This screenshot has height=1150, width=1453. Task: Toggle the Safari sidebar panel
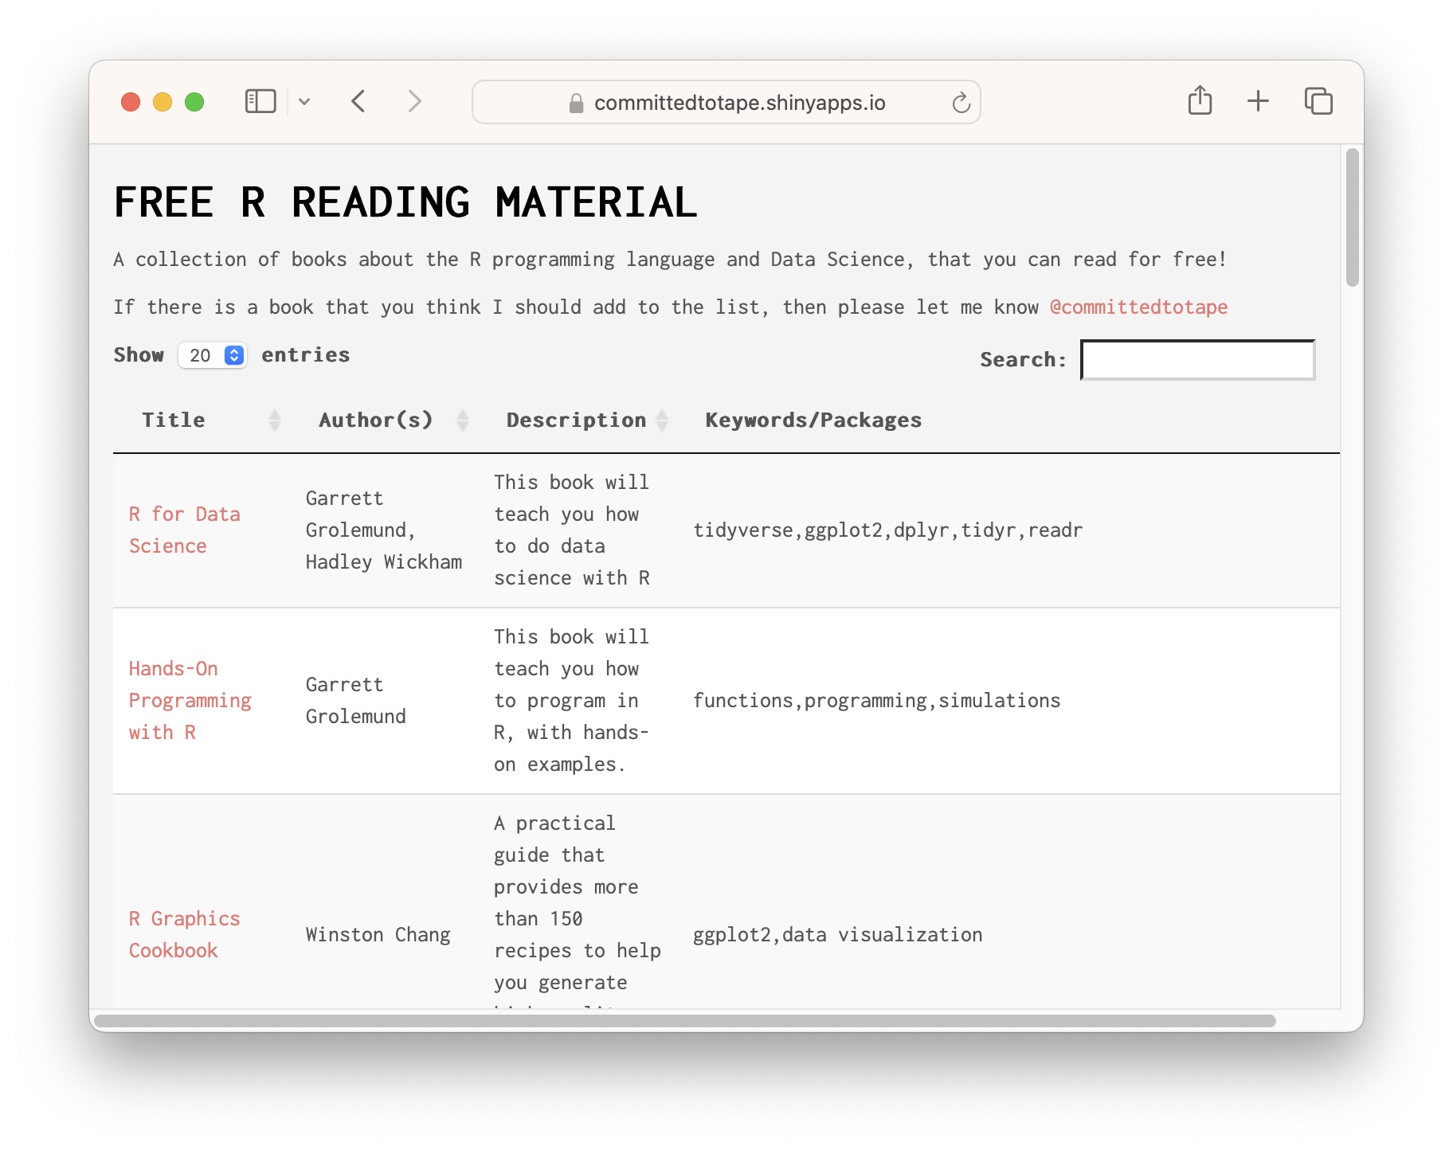coord(260,102)
